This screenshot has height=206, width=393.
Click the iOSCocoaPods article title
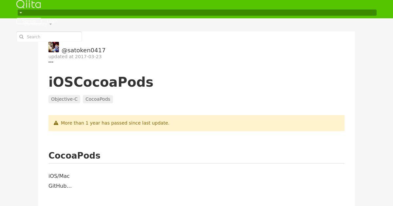coord(101,82)
